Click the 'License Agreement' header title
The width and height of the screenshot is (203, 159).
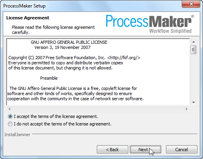[x=28, y=18]
